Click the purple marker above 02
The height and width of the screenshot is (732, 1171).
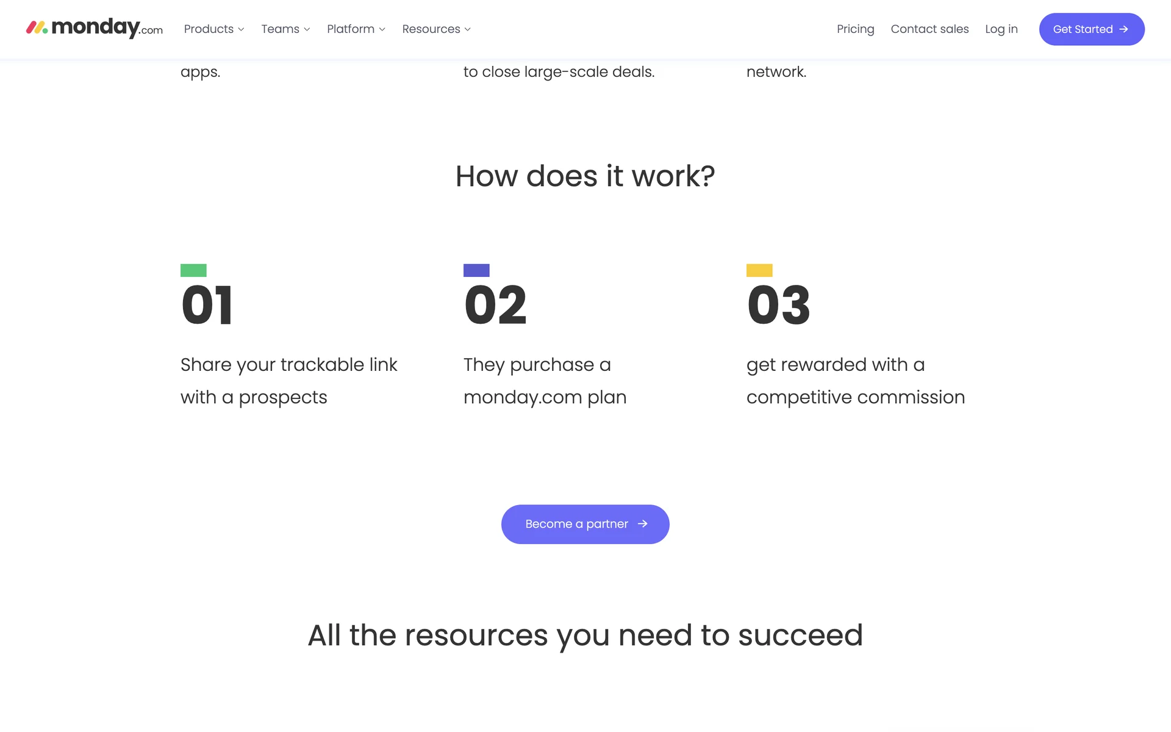[x=476, y=270]
